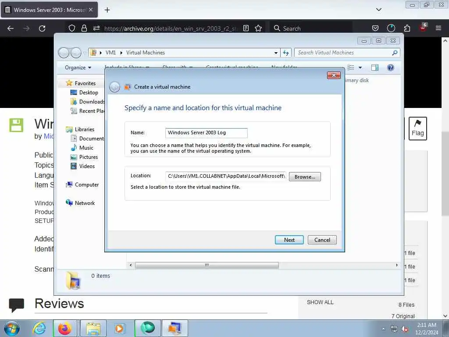This screenshot has width=449, height=337.
Task: Open the list all tabs dropdown
Action: point(378,10)
